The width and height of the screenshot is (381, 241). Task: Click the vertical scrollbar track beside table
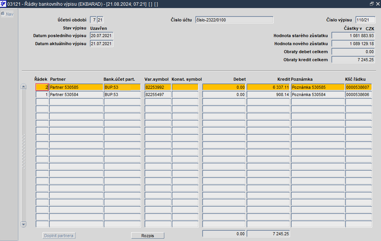(x=24, y=156)
